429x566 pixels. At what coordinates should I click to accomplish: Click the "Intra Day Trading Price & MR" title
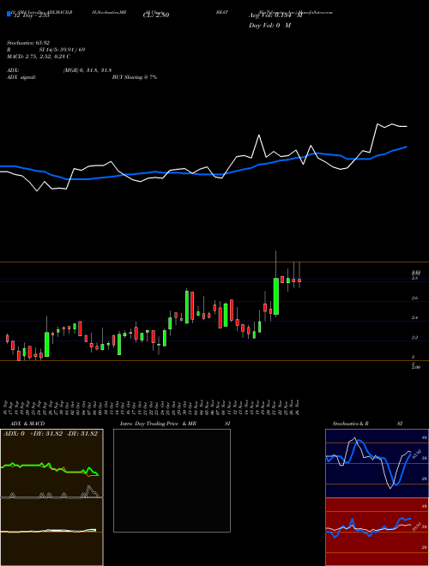pyautogui.click(x=158, y=424)
